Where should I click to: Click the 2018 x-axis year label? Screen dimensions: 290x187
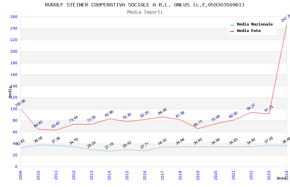180,175
